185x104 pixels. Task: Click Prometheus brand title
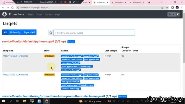coord(17,14)
